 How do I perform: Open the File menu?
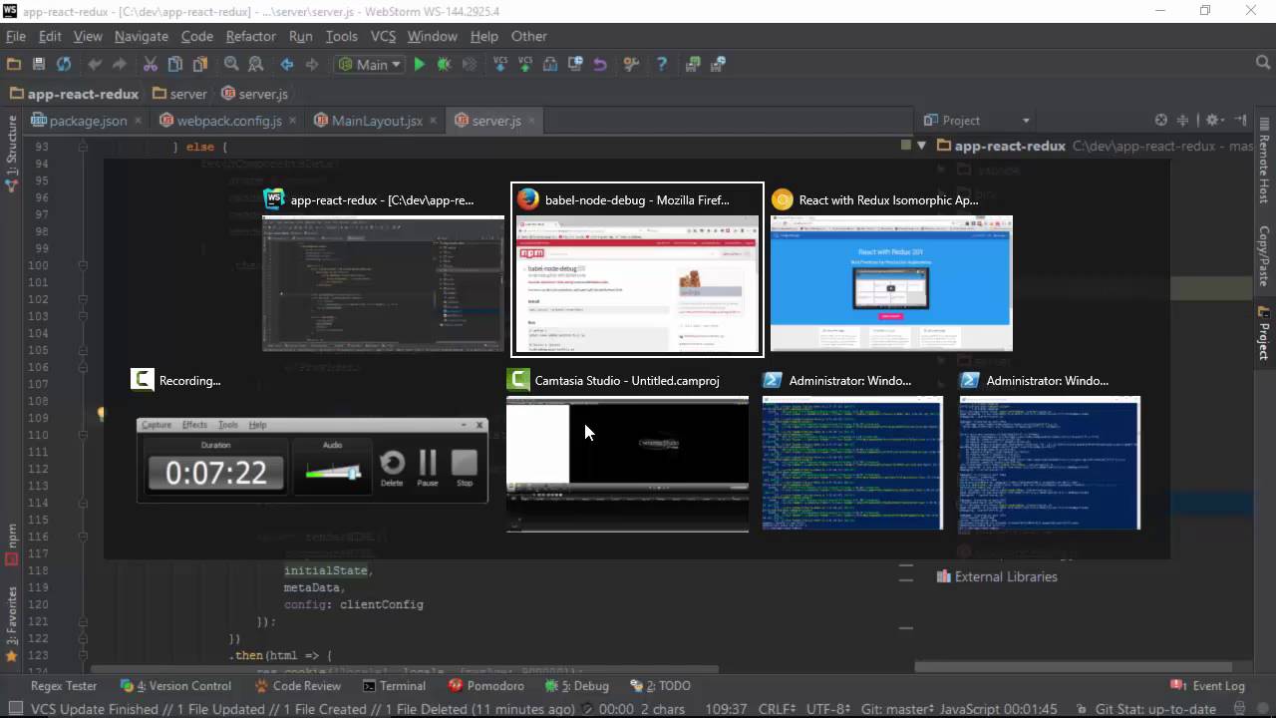pyautogui.click(x=16, y=36)
